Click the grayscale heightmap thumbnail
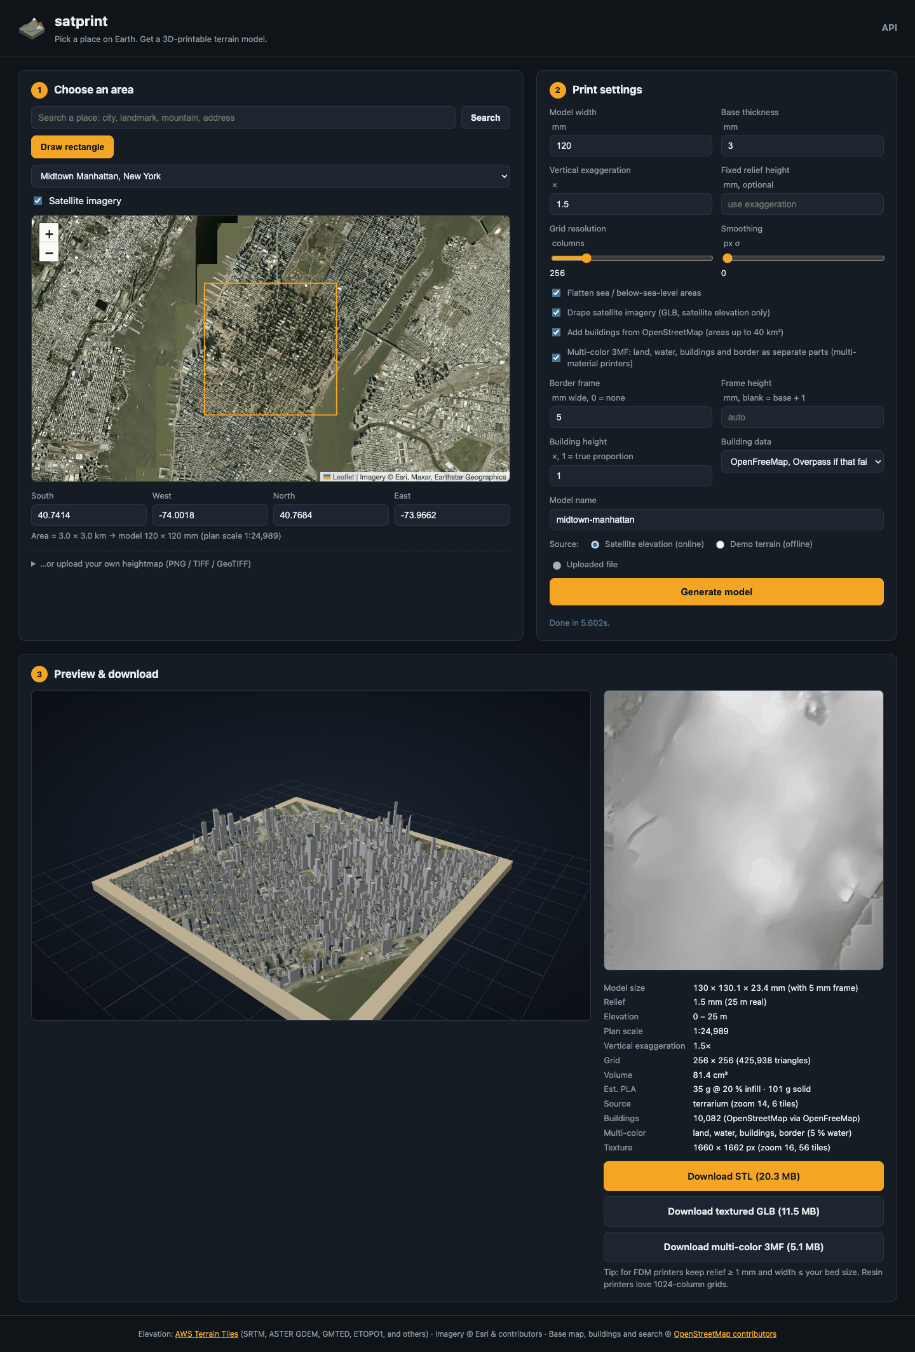Image resolution: width=915 pixels, height=1352 pixels. click(743, 830)
